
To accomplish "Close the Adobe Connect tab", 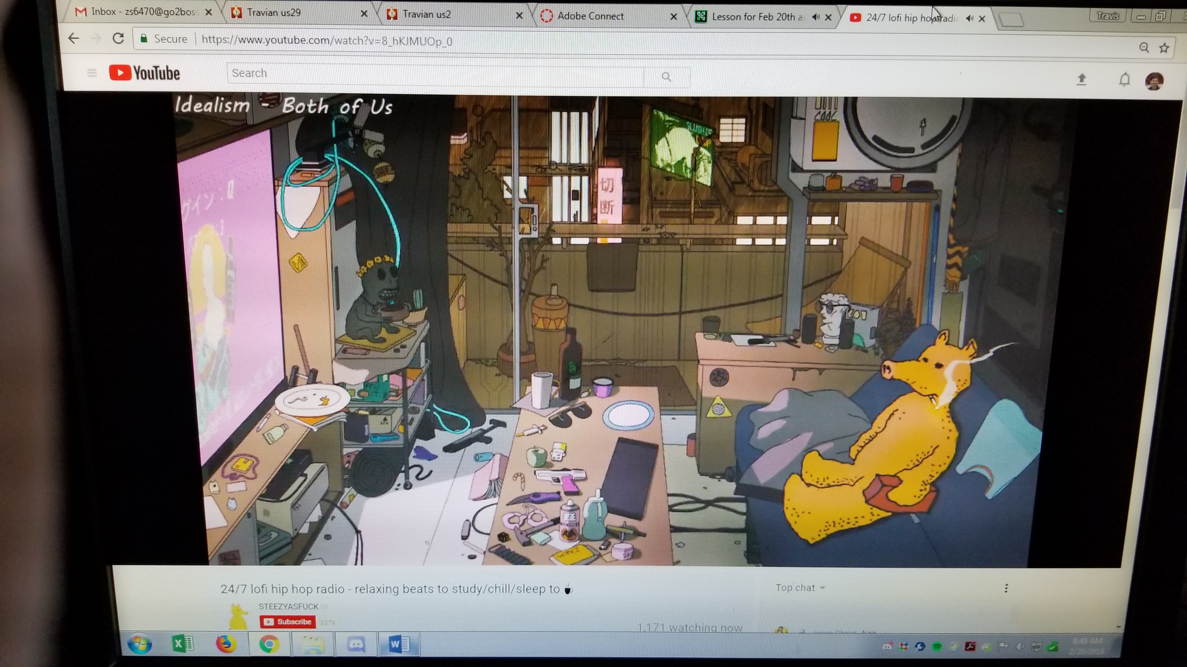I will [x=673, y=16].
